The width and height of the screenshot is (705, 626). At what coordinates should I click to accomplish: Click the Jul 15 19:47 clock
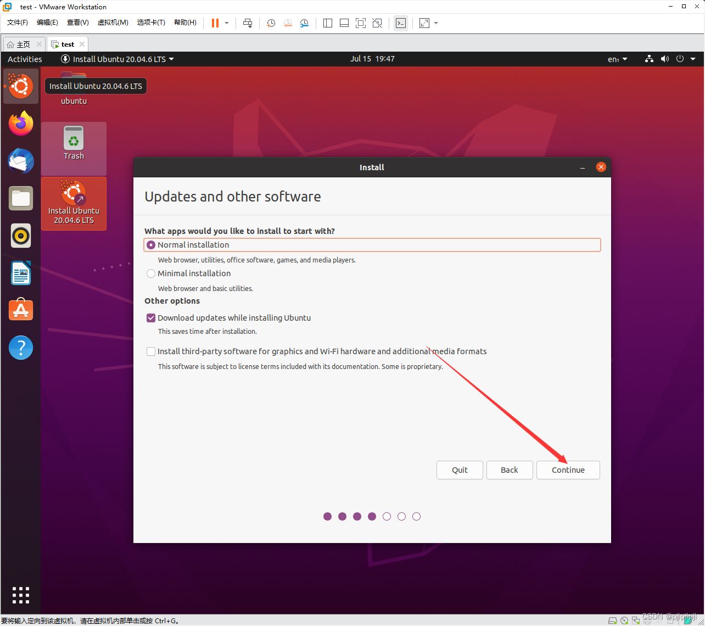click(372, 59)
